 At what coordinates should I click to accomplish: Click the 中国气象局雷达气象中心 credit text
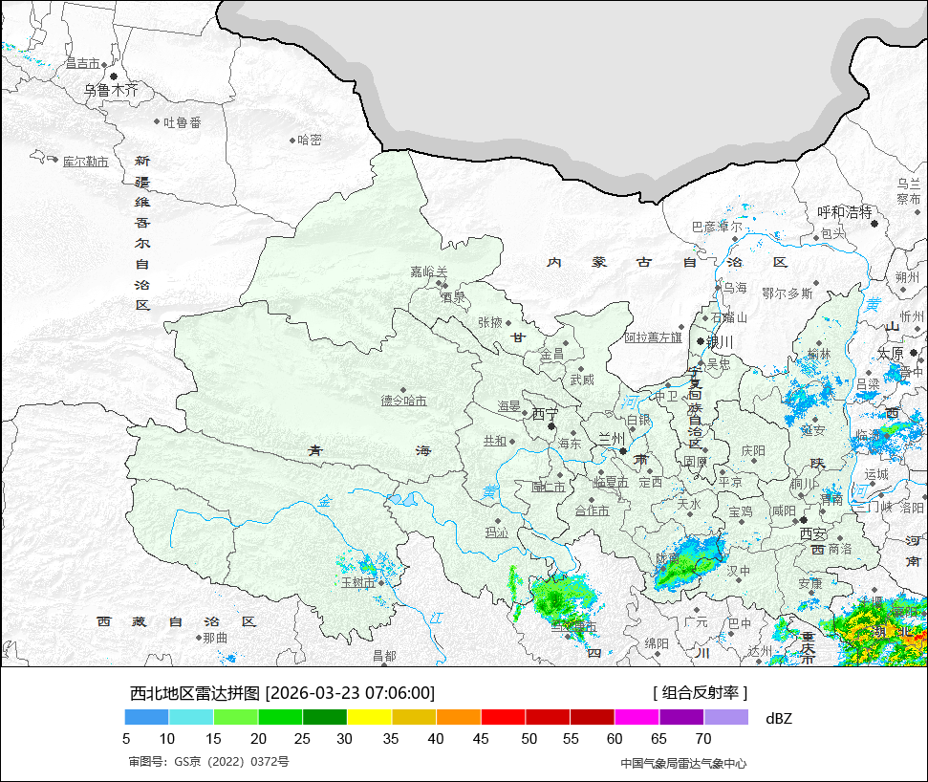[683, 764]
